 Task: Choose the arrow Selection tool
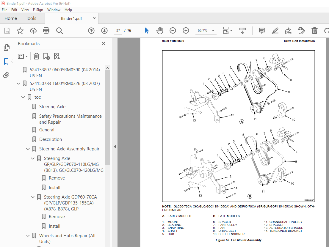click(147, 31)
